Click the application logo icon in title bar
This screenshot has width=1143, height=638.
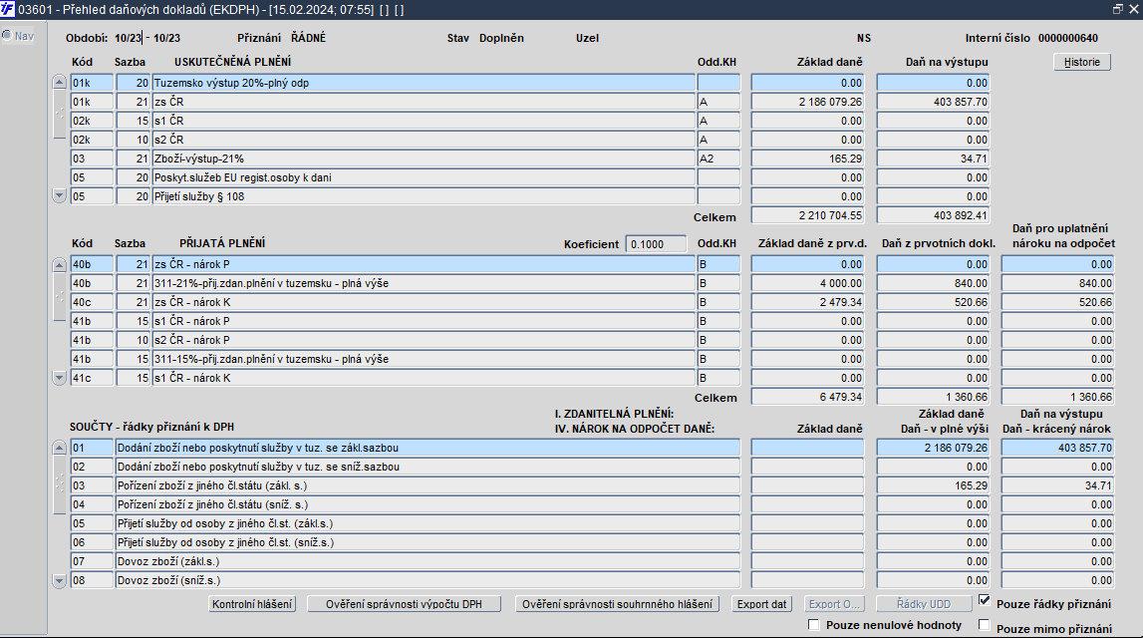click(7, 10)
